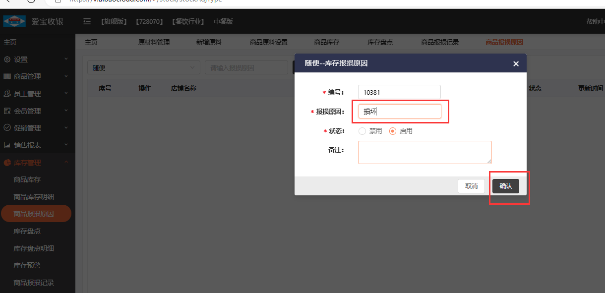Select the 启用 radio button
This screenshot has width=605, height=293.
click(393, 131)
